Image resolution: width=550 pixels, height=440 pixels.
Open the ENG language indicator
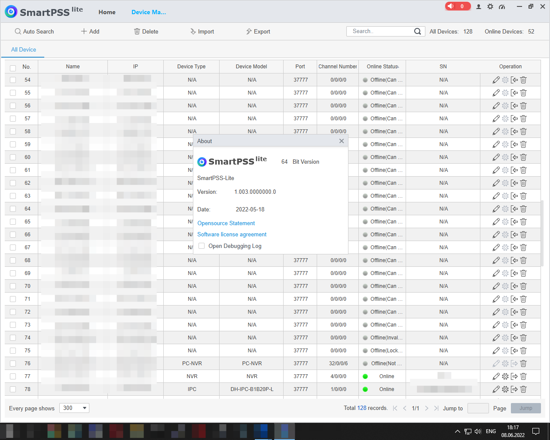tap(491, 431)
